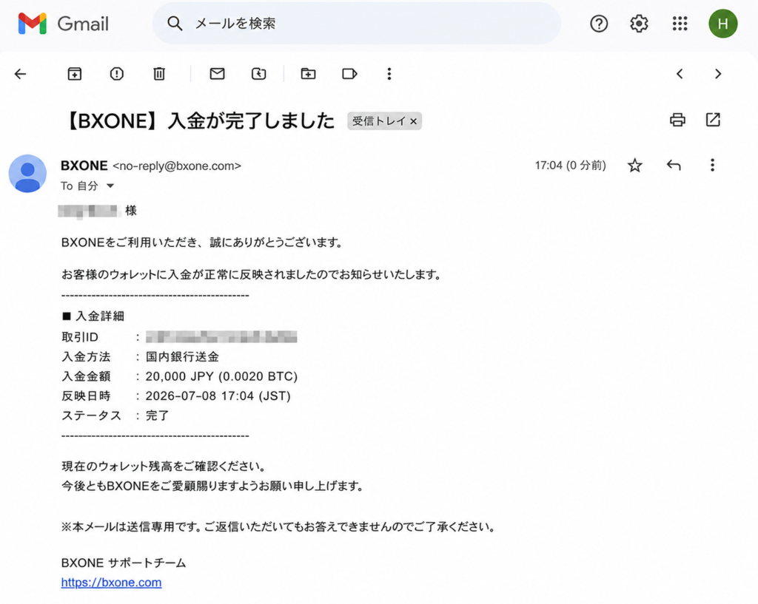Viewport: 758px width, 604px height.
Task: Delete this email with trash icon
Action: pyautogui.click(x=159, y=74)
